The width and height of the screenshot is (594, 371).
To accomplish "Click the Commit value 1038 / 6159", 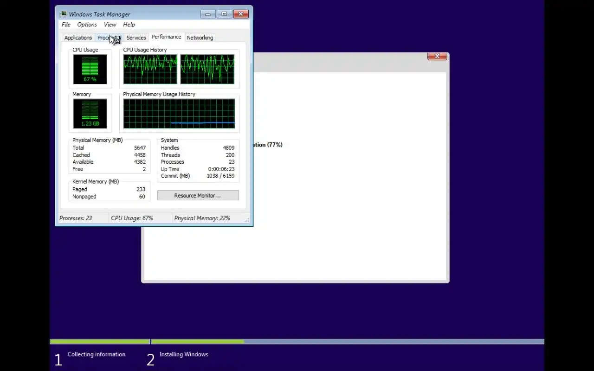I will pyautogui.click(x=220, y=176).
